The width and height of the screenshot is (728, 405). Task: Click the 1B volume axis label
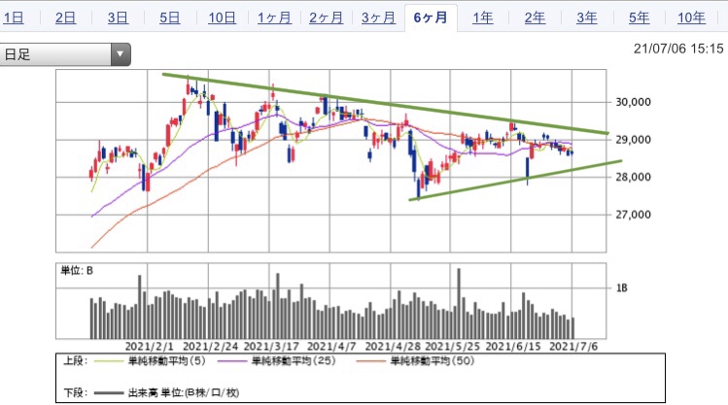[622, 288]
